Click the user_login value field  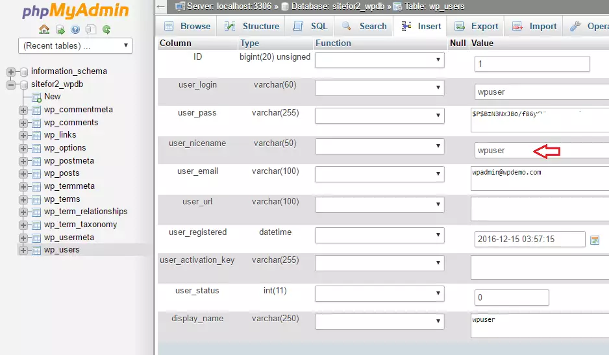[x=541, y=92]
